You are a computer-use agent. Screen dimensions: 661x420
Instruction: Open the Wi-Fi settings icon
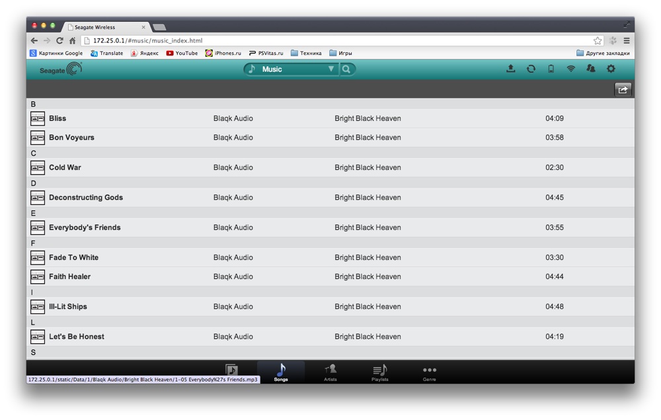click(x=571, y=69)
